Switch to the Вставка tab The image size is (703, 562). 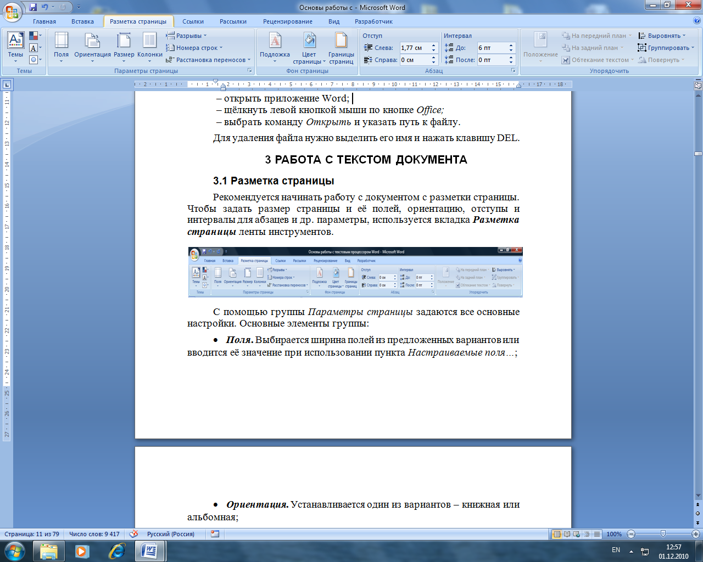click(x=82, y=21)
